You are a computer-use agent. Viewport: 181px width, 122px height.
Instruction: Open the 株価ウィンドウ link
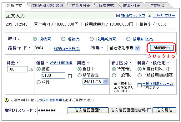coord(133,15)
